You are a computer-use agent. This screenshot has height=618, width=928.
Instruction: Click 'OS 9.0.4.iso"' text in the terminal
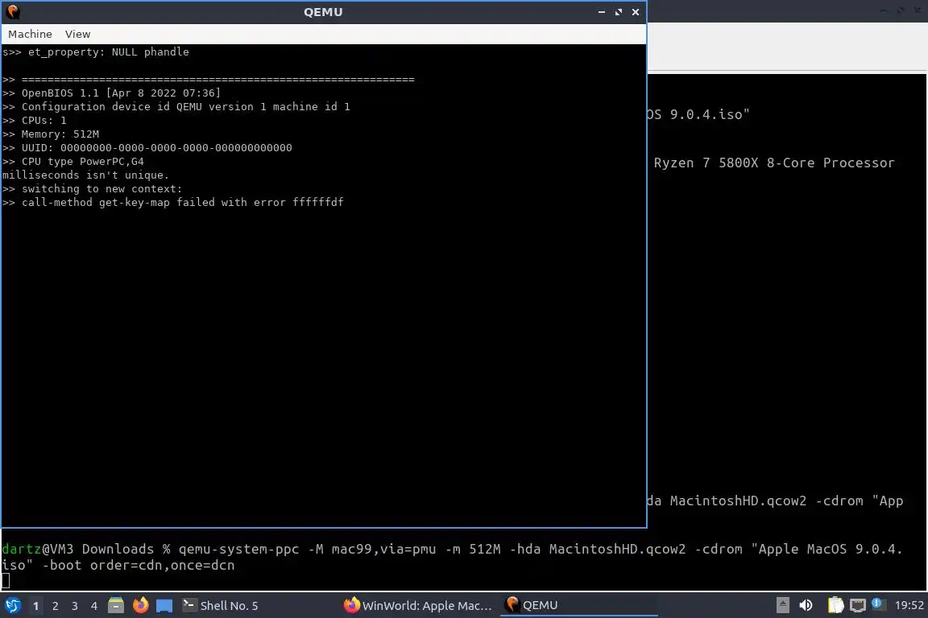point(698,115)
